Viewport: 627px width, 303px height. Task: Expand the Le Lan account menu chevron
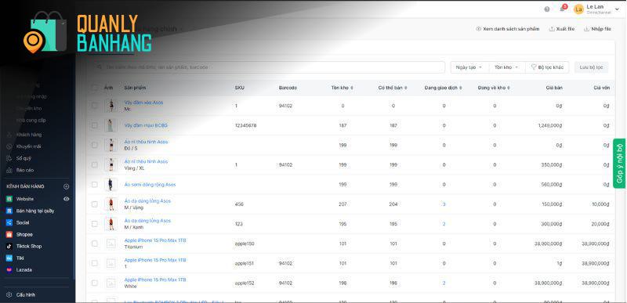point(617,9)
